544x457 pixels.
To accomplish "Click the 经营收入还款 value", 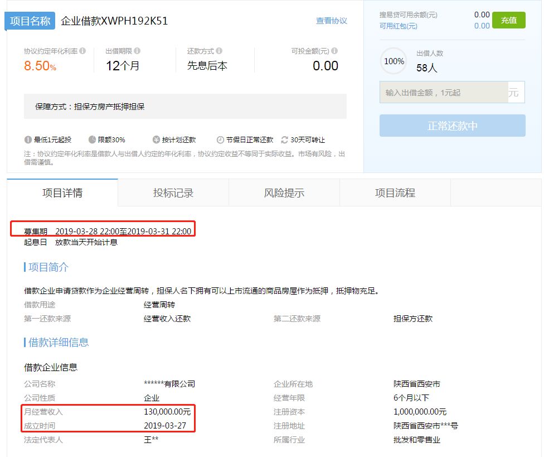I will pyautogui.click(x=167, y=319).
